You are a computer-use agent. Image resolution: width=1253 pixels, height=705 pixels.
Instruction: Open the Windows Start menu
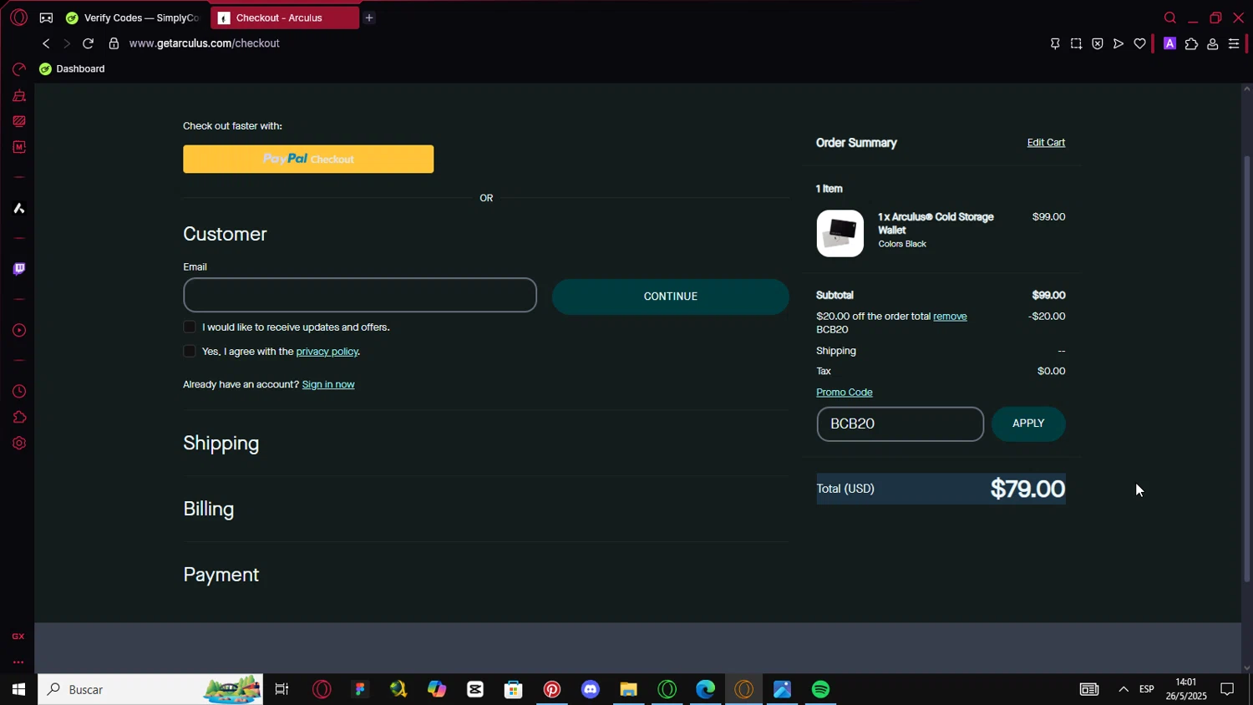(x=18, y=689)
